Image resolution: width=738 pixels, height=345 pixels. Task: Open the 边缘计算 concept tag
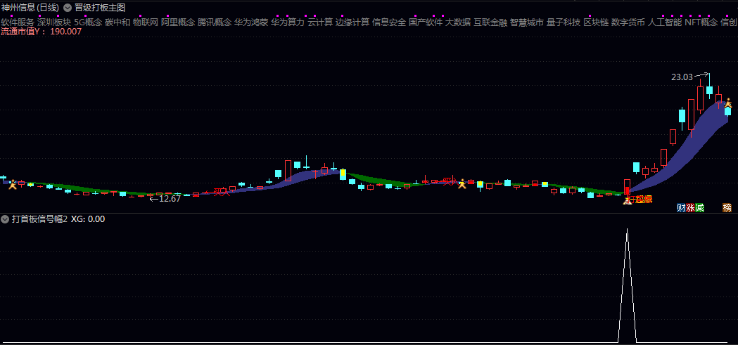tap(352, 22)
